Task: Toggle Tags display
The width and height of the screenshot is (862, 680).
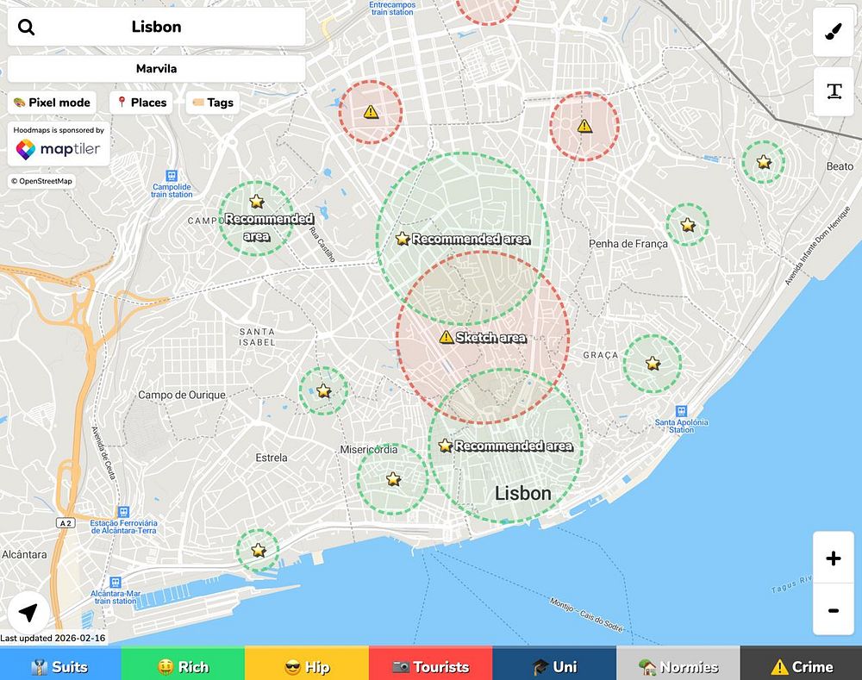Action: tap(213, 103)
